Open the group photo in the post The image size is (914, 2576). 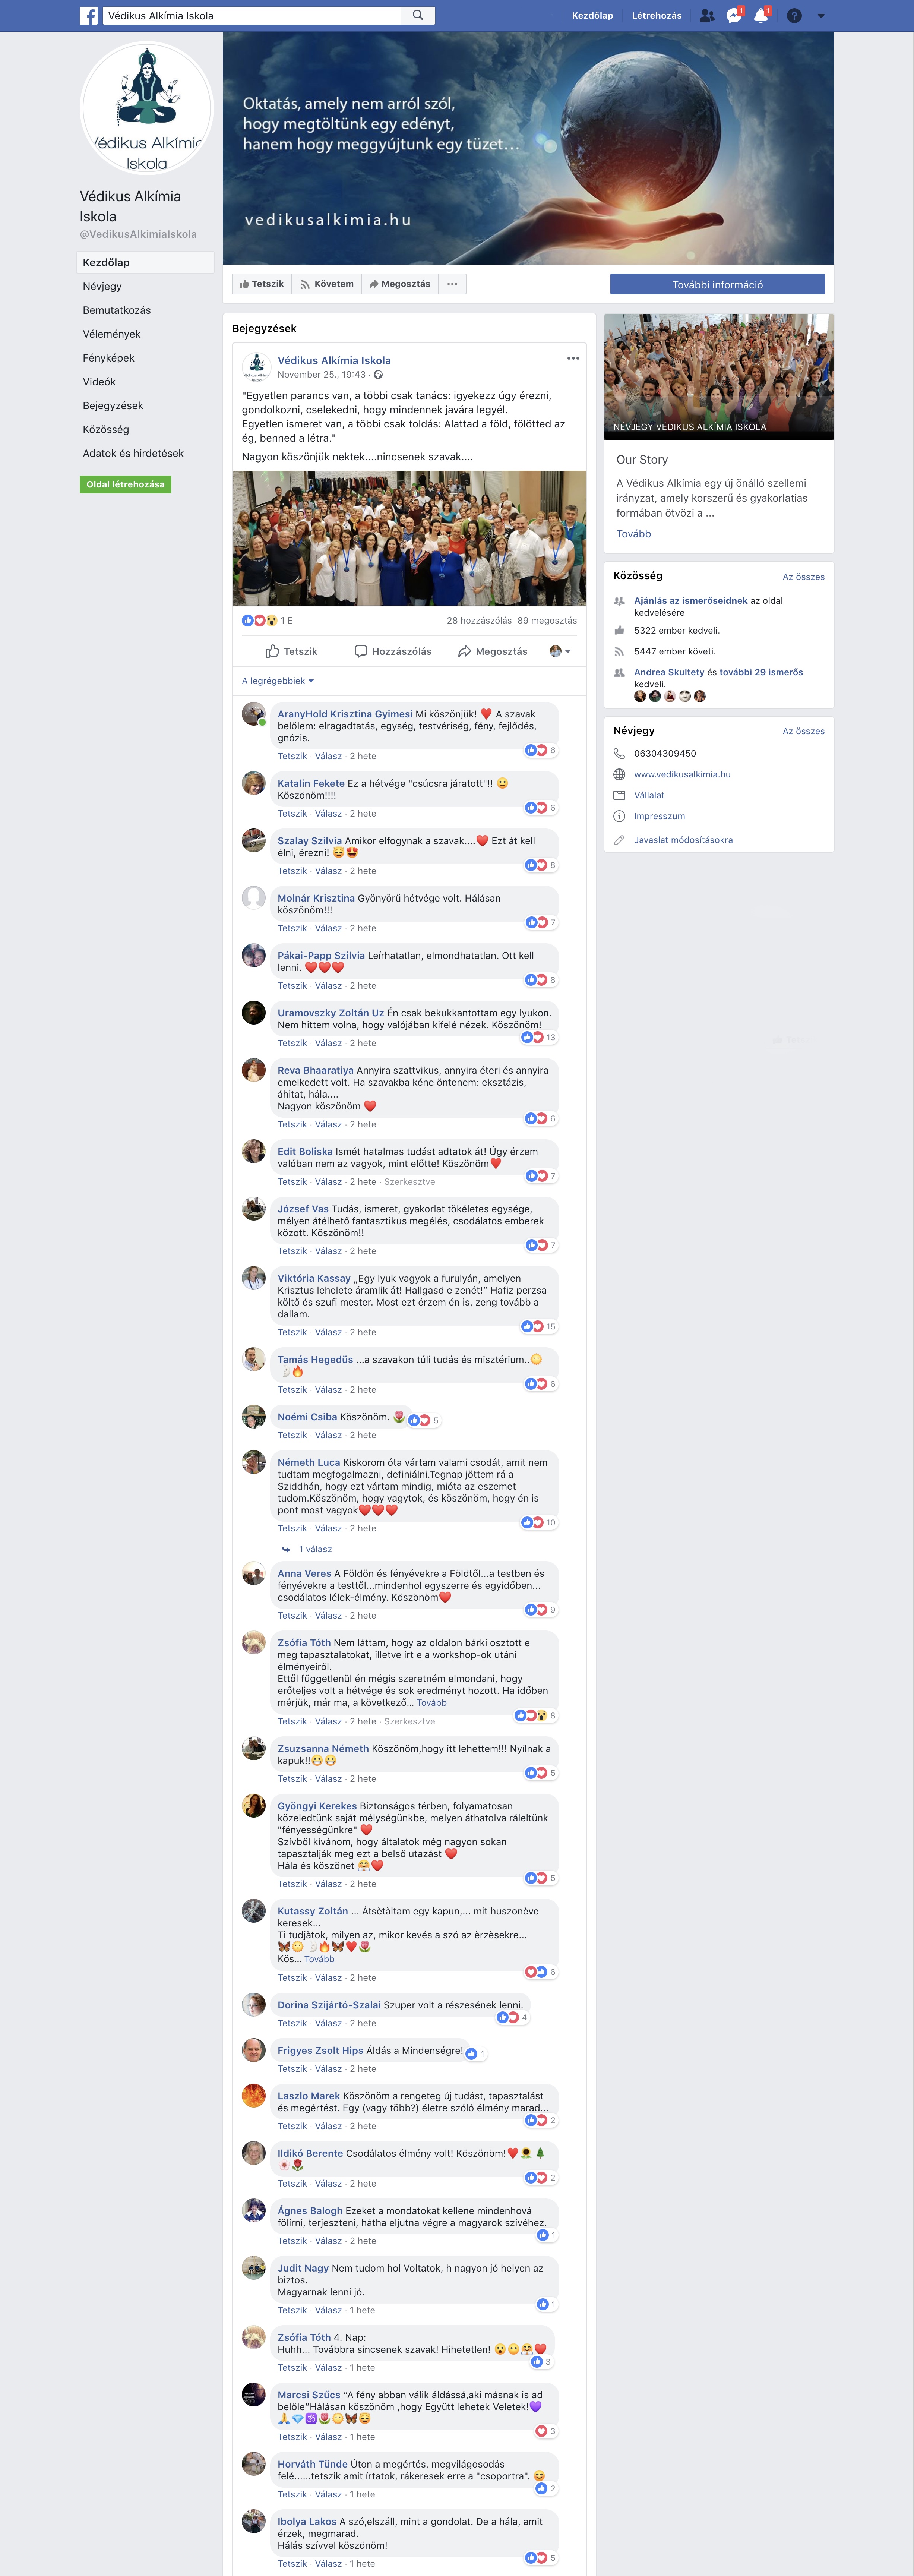409,538
